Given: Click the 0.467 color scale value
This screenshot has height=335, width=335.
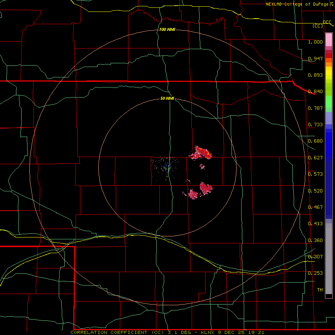Looking at the screenshot, I should 315,207.
